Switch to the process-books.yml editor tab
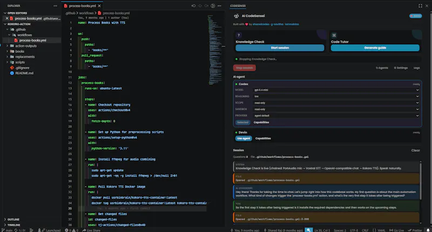This screenshot has width=432, height=232. (x=83, y=6)
